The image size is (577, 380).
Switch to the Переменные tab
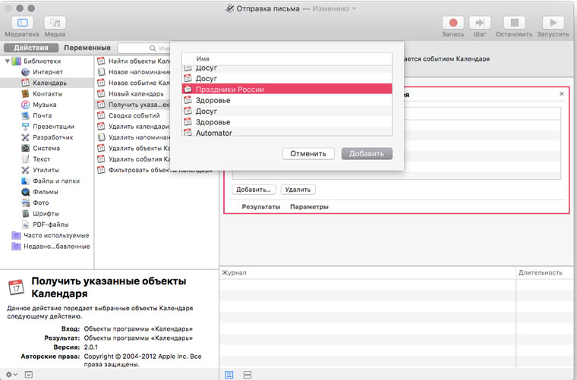(87, 48)
